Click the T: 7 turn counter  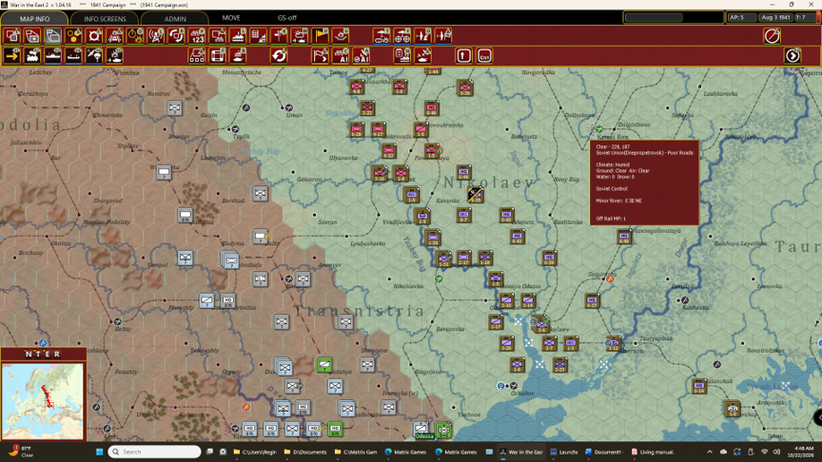[804, 17]
